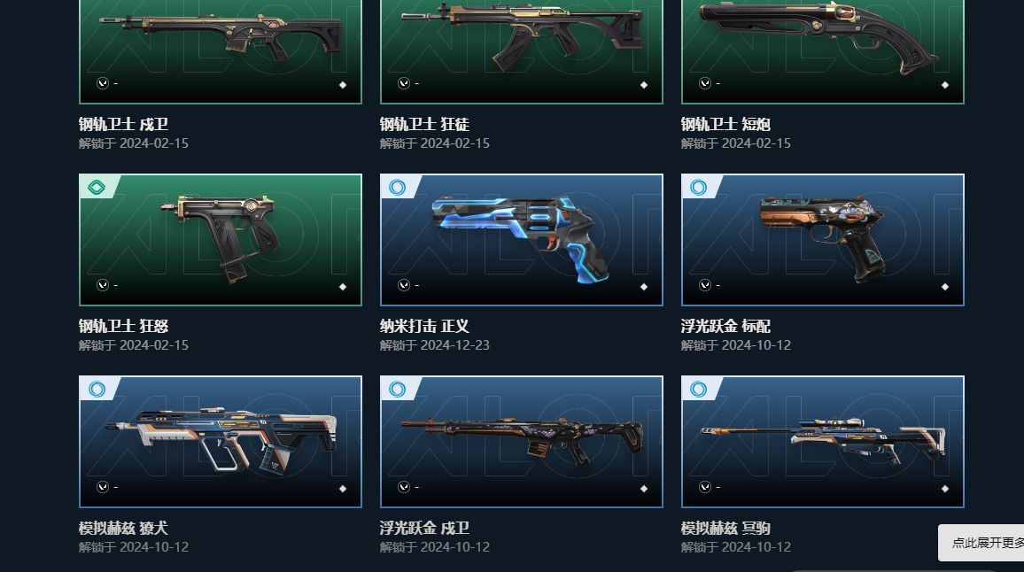Image resolution: width=1024 pixels, height=572 pixels.
Task: Click the 浮光跃金 标配 skin name
Action: (x=725, y=326)
